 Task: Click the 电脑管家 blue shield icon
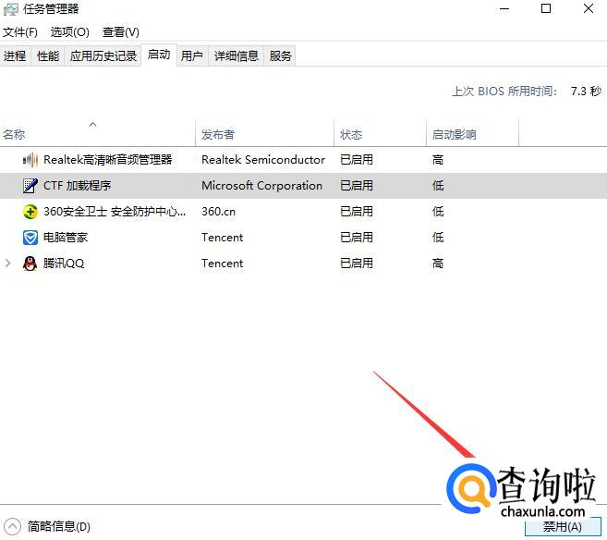30,238
